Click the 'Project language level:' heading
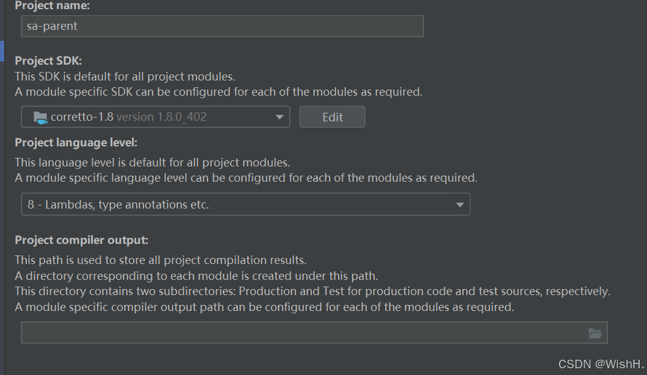 pos(76,143)
